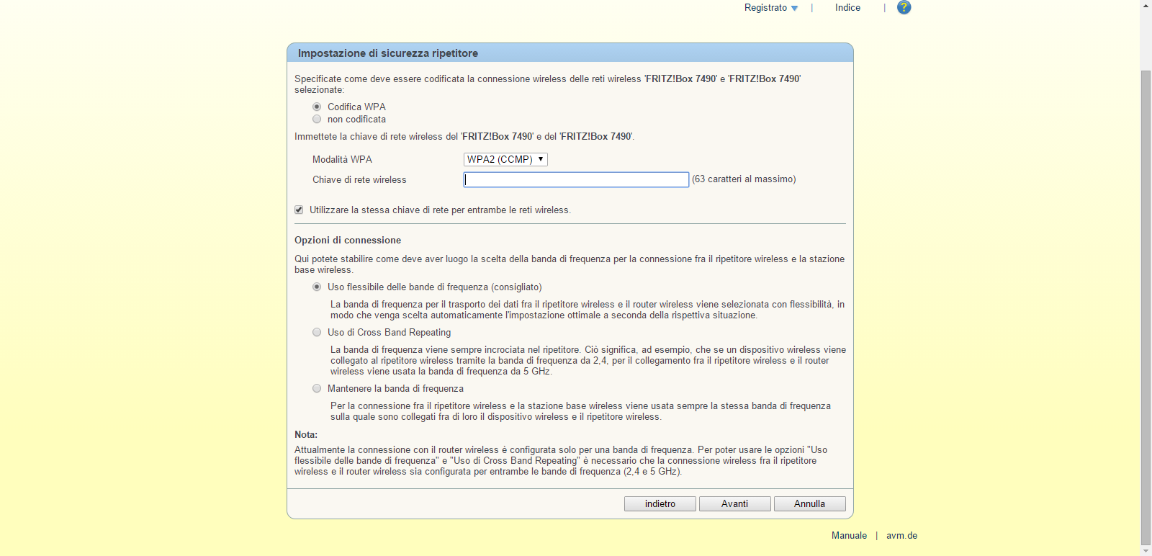Click the scrollbar down arrow
This screenshot has height=556, width=1152.
coord(1146,551)
